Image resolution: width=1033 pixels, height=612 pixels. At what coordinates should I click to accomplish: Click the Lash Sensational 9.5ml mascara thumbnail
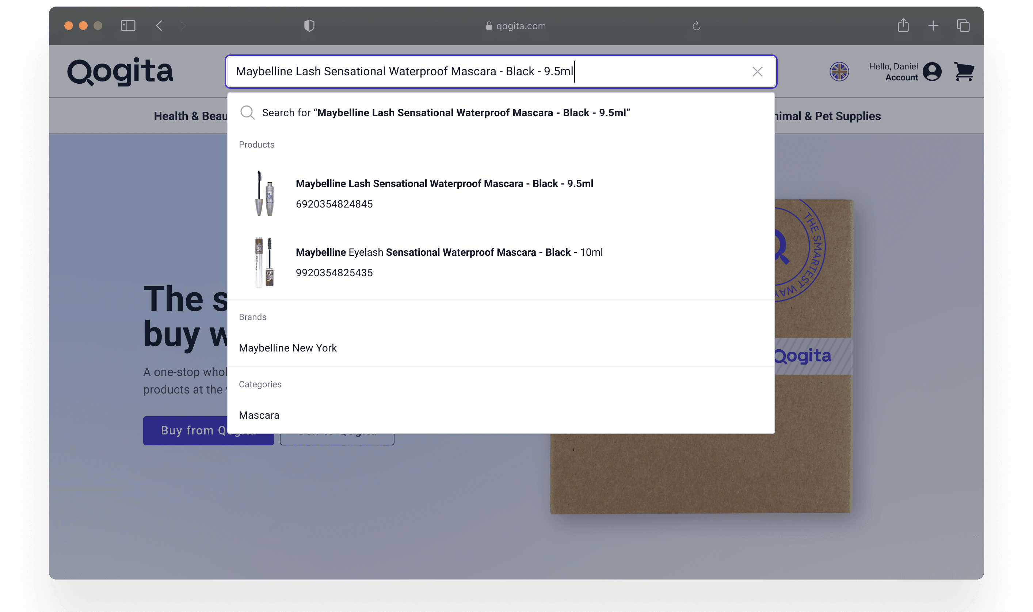(264, 193)
